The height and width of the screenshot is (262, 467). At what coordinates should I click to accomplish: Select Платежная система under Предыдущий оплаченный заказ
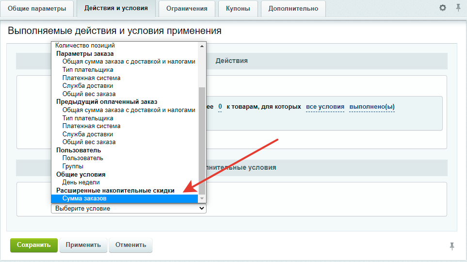tap(125, 126)
